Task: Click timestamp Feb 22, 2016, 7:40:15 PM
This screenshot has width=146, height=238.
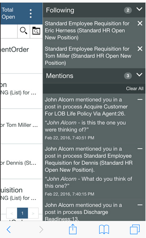Action: coord(69,194)
